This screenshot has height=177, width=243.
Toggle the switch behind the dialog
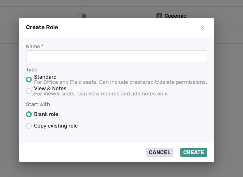pyautogui.click(x=82, y=16)
